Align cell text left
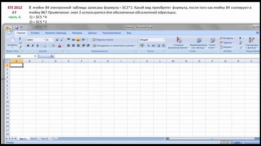 [x=69, y=45]
